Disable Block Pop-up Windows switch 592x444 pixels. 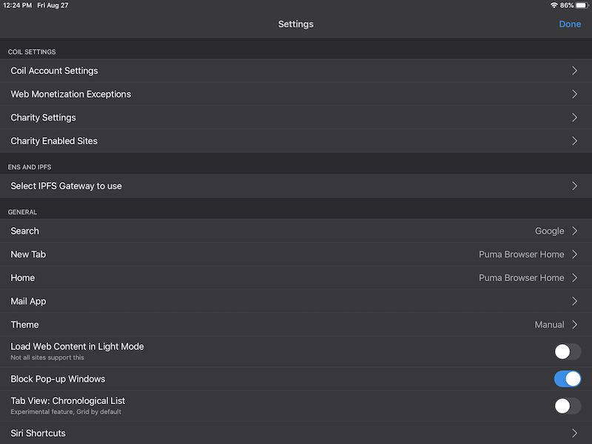coord(568,379)
